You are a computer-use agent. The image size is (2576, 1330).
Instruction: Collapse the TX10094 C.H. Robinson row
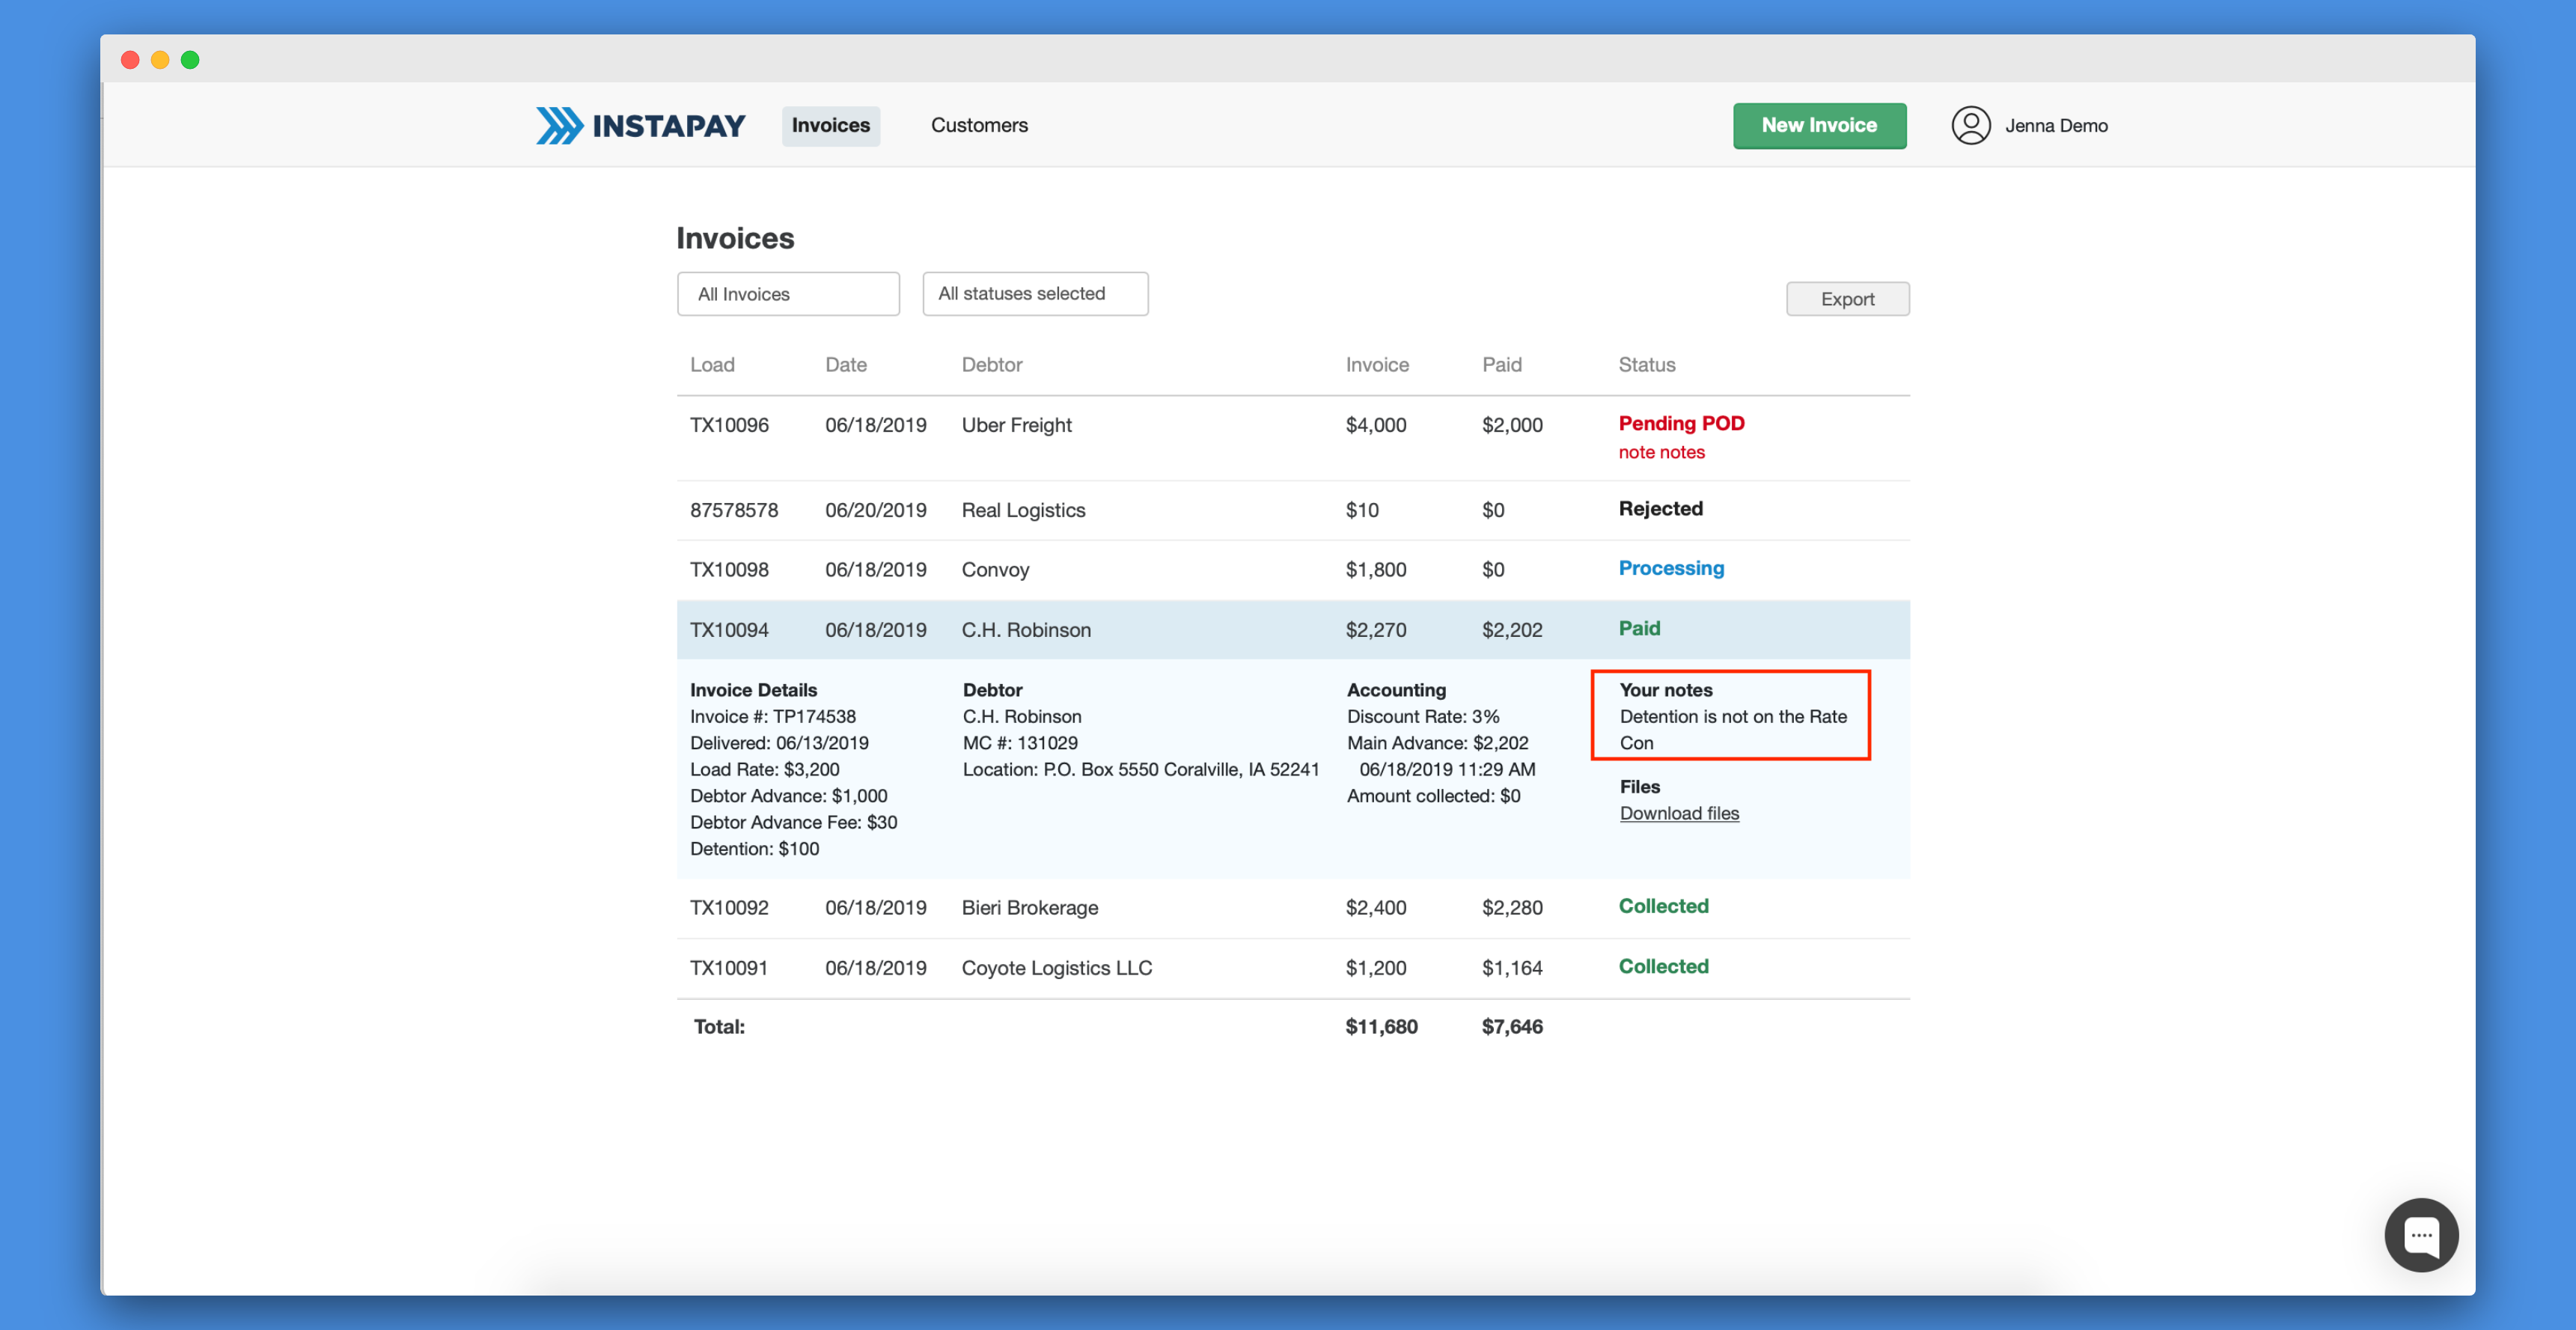click(x=1293, y=630)
